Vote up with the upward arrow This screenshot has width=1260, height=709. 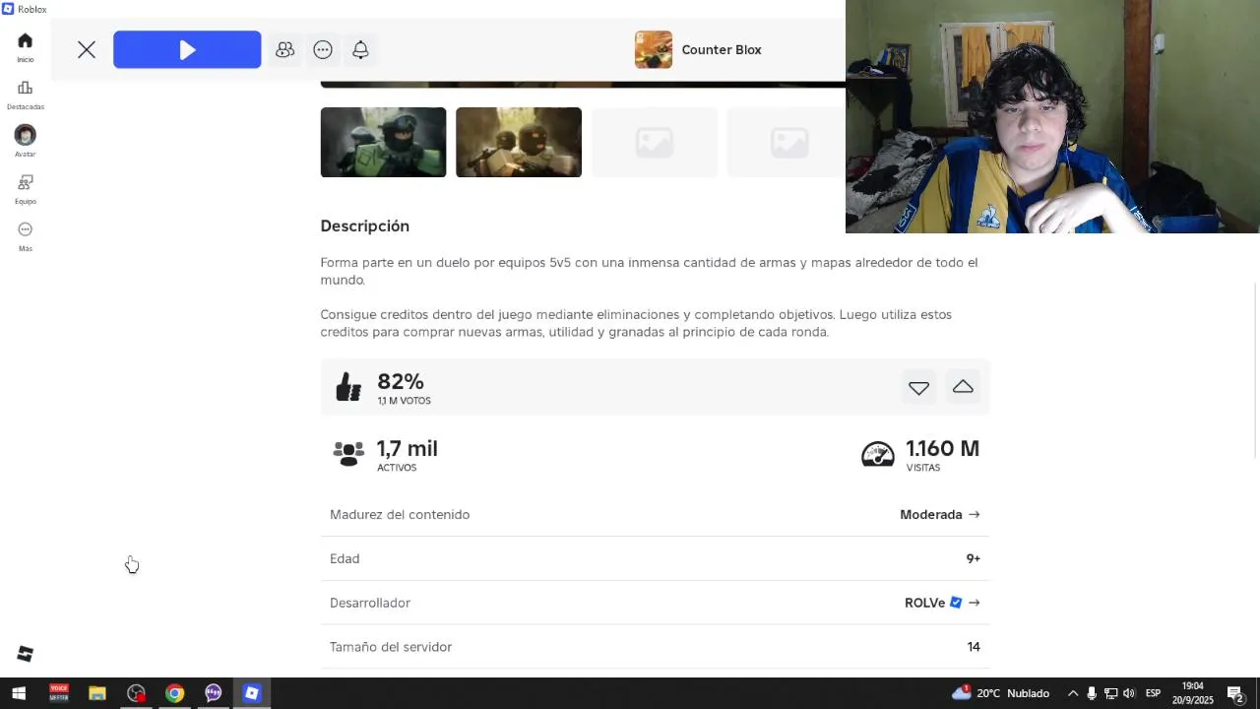pos(963,387)
